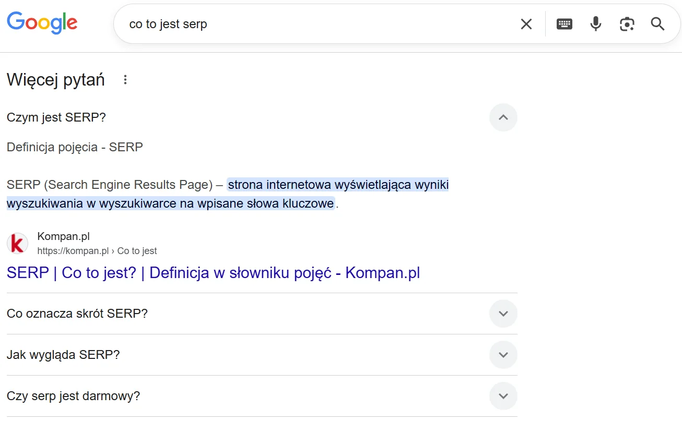The height and width of the screenshot is (421, 682).
Task: Expand the question Co oznacza skrót SERP?
Action: click(503, 314)
